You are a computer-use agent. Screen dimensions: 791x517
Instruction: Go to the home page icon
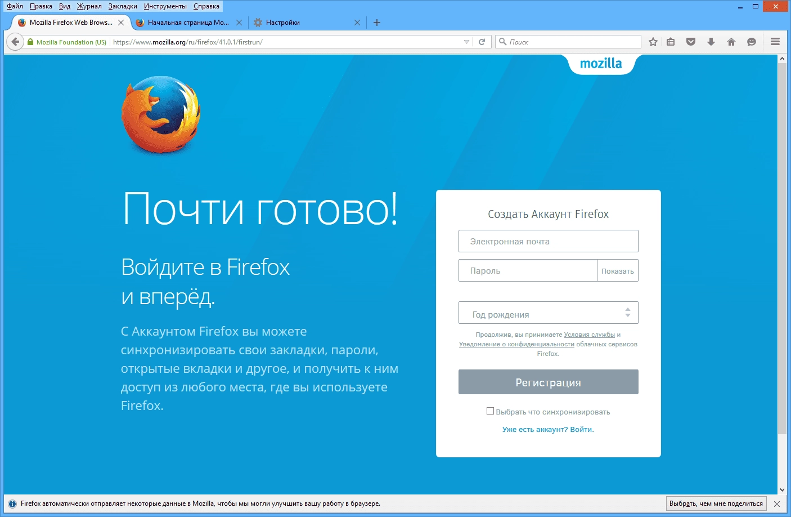pos(731,42)
